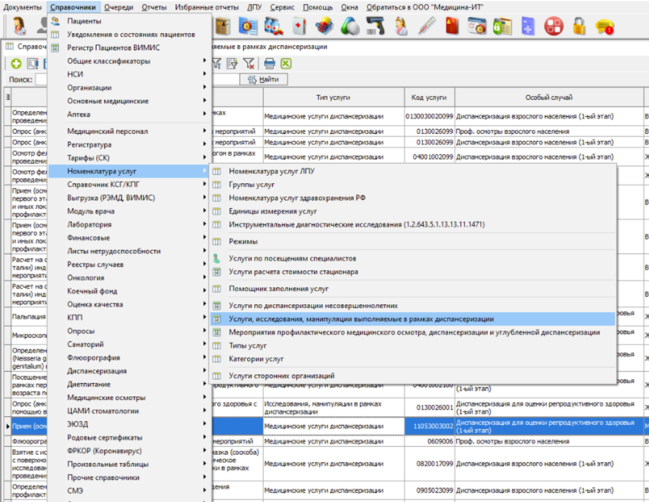Click the basket with pills icon

tap(324, 26)
